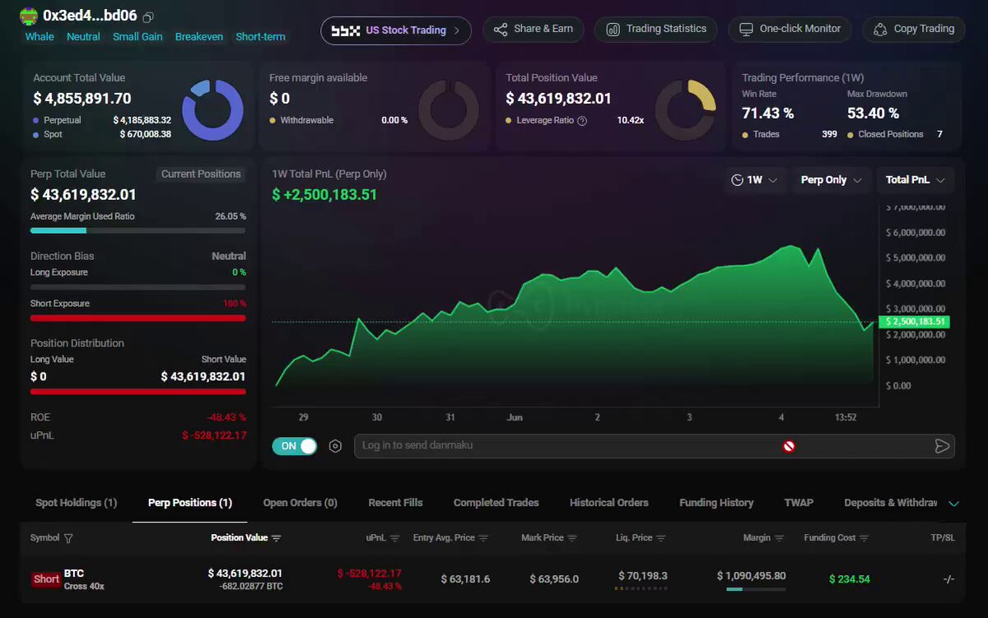Open the Perp Only filter dropdown
Screen dimensions: 988x618
(832, 179)
